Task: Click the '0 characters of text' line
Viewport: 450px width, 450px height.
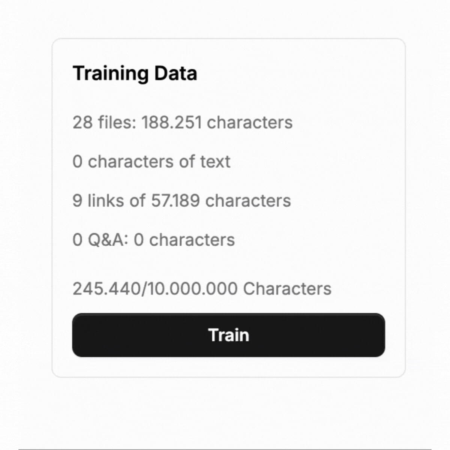Action: click(x=151, y=161)
